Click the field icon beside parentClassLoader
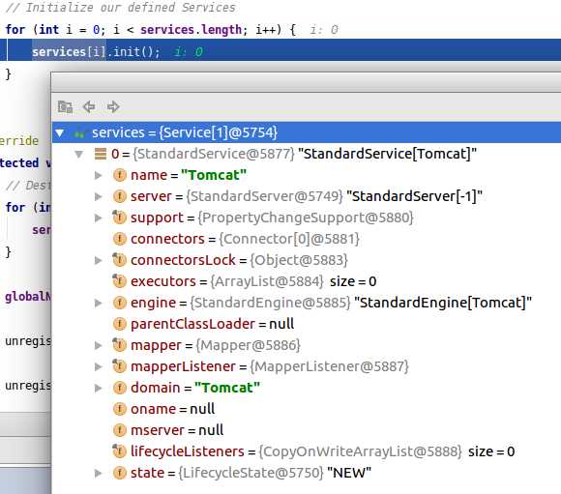This screenshot has height=494, width=561. pyautogui.click(x=120, y=324)
